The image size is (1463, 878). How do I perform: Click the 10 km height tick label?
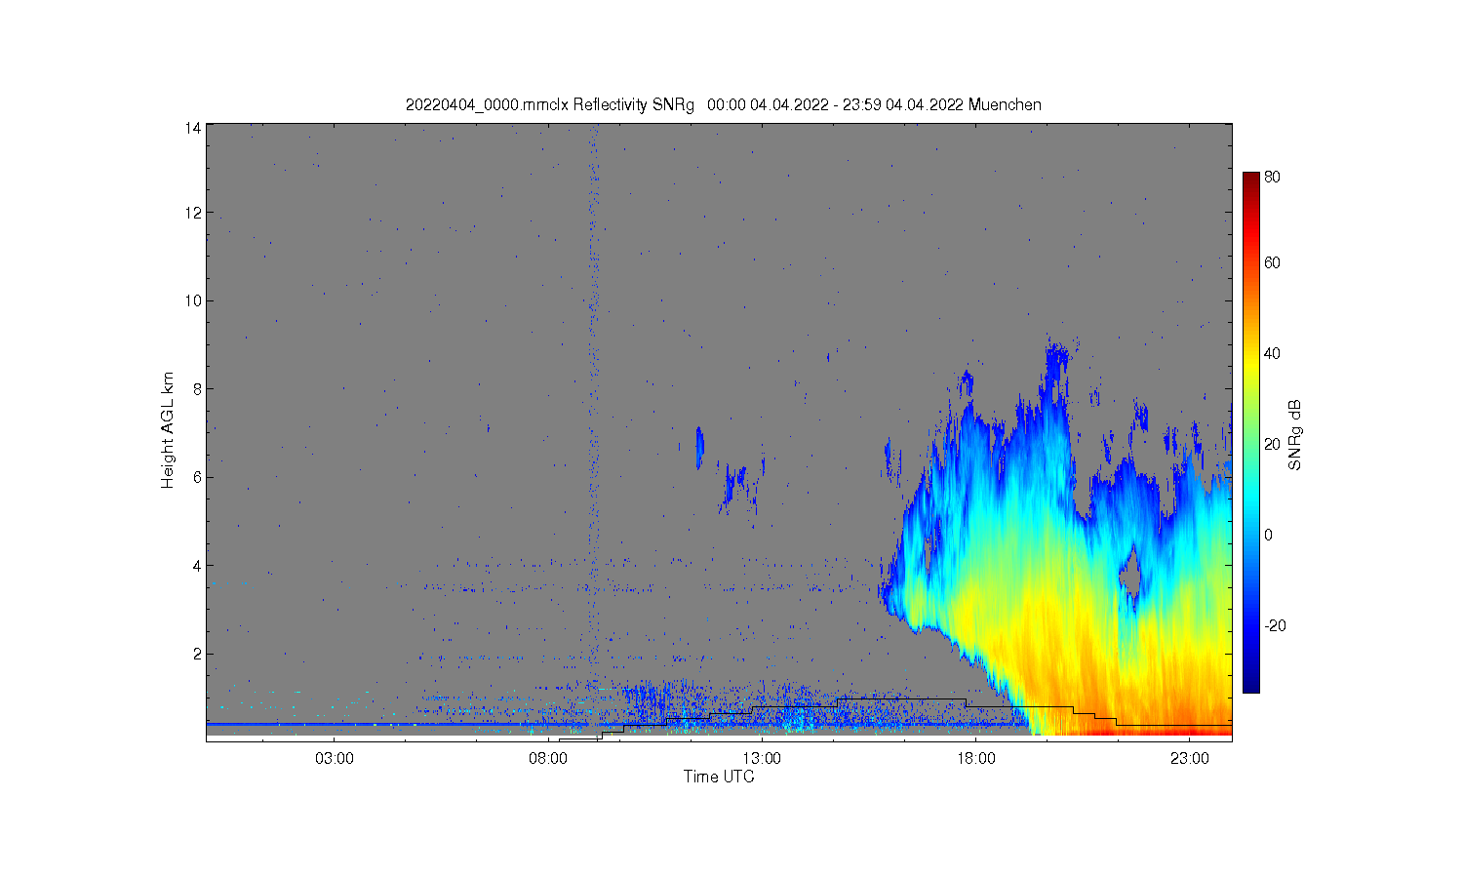coord(193,300)
